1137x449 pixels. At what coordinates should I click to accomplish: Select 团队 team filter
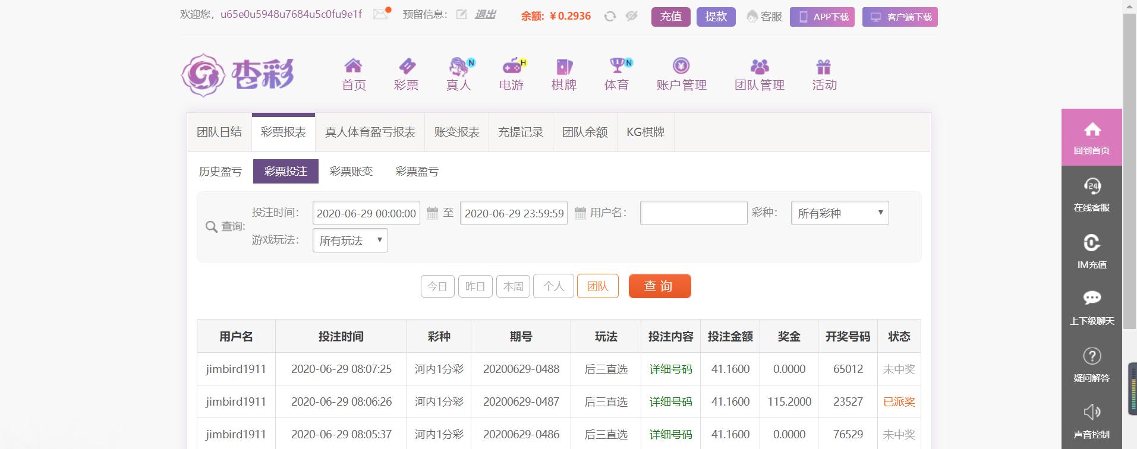click(598, 286)
